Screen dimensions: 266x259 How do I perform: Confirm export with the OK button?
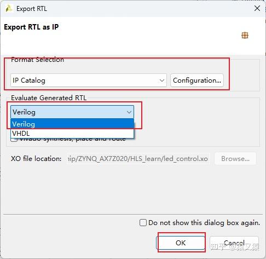pyautogui.click(x=181, y=243)
